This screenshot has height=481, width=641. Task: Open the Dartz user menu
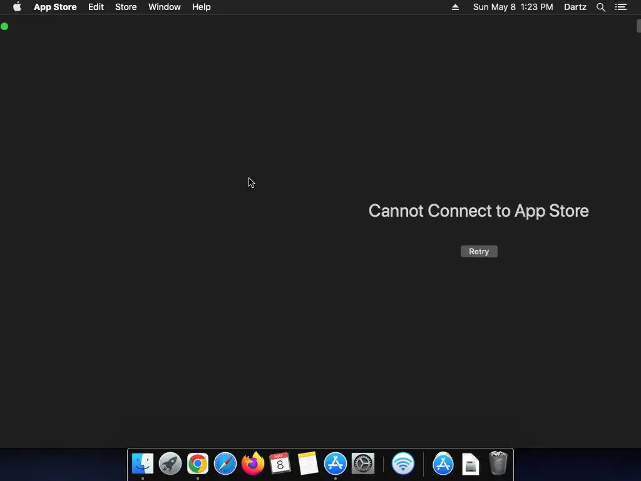[575, 7]
